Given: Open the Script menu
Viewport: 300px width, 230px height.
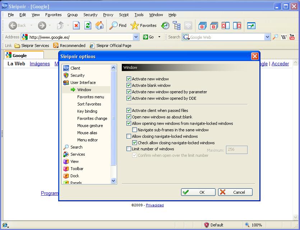Looking at the screenshot, I should [124, 15].
